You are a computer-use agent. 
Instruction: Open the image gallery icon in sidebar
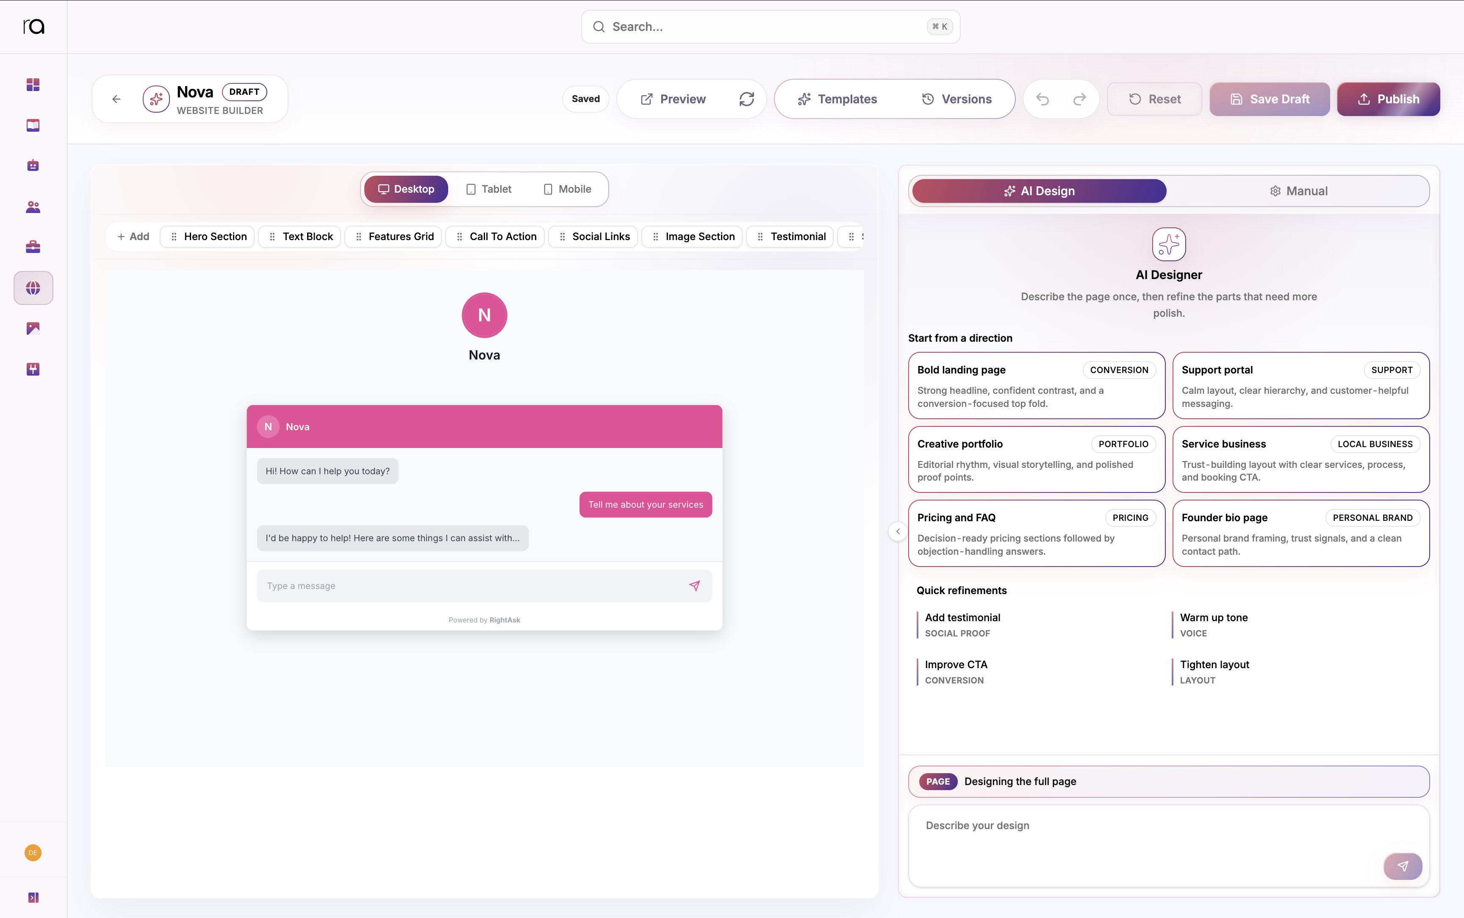point(33,329)
